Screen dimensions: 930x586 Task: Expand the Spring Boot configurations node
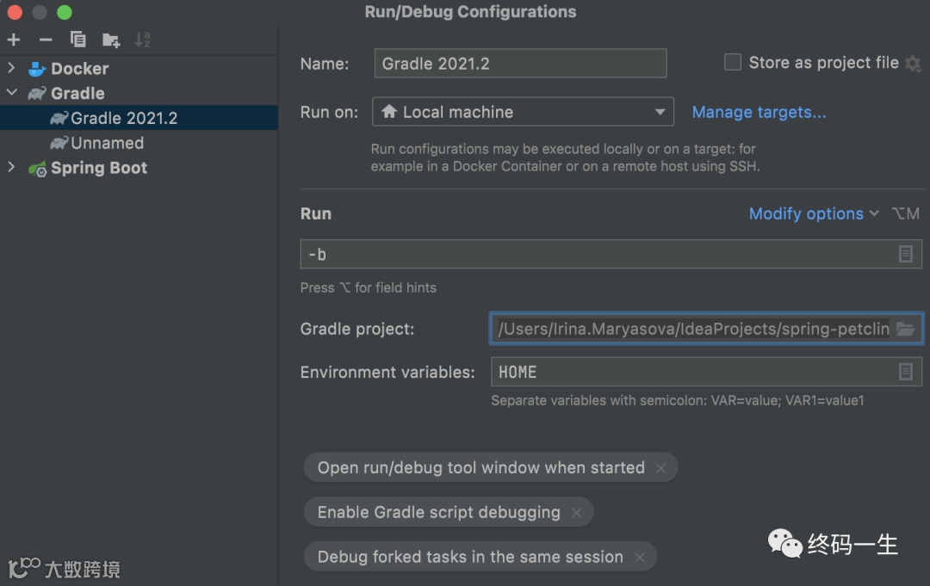pyautogui.click(x=11, y=168)
